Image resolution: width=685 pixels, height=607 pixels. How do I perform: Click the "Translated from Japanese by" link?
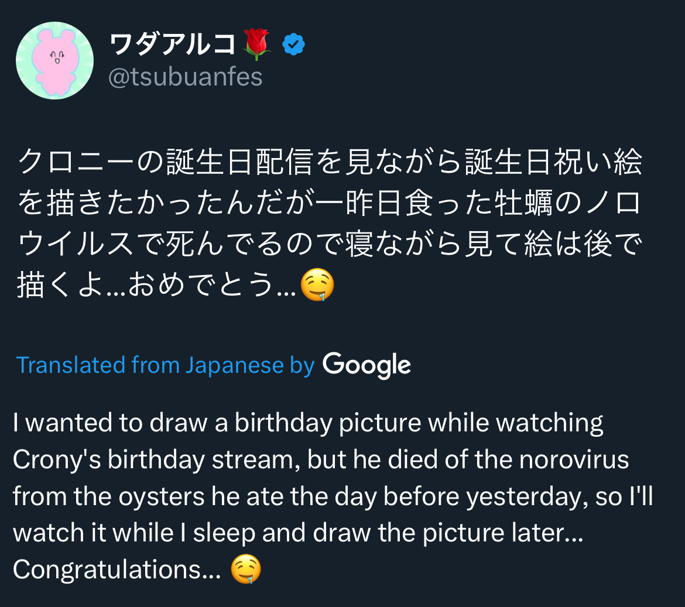(x=165, y=365)
